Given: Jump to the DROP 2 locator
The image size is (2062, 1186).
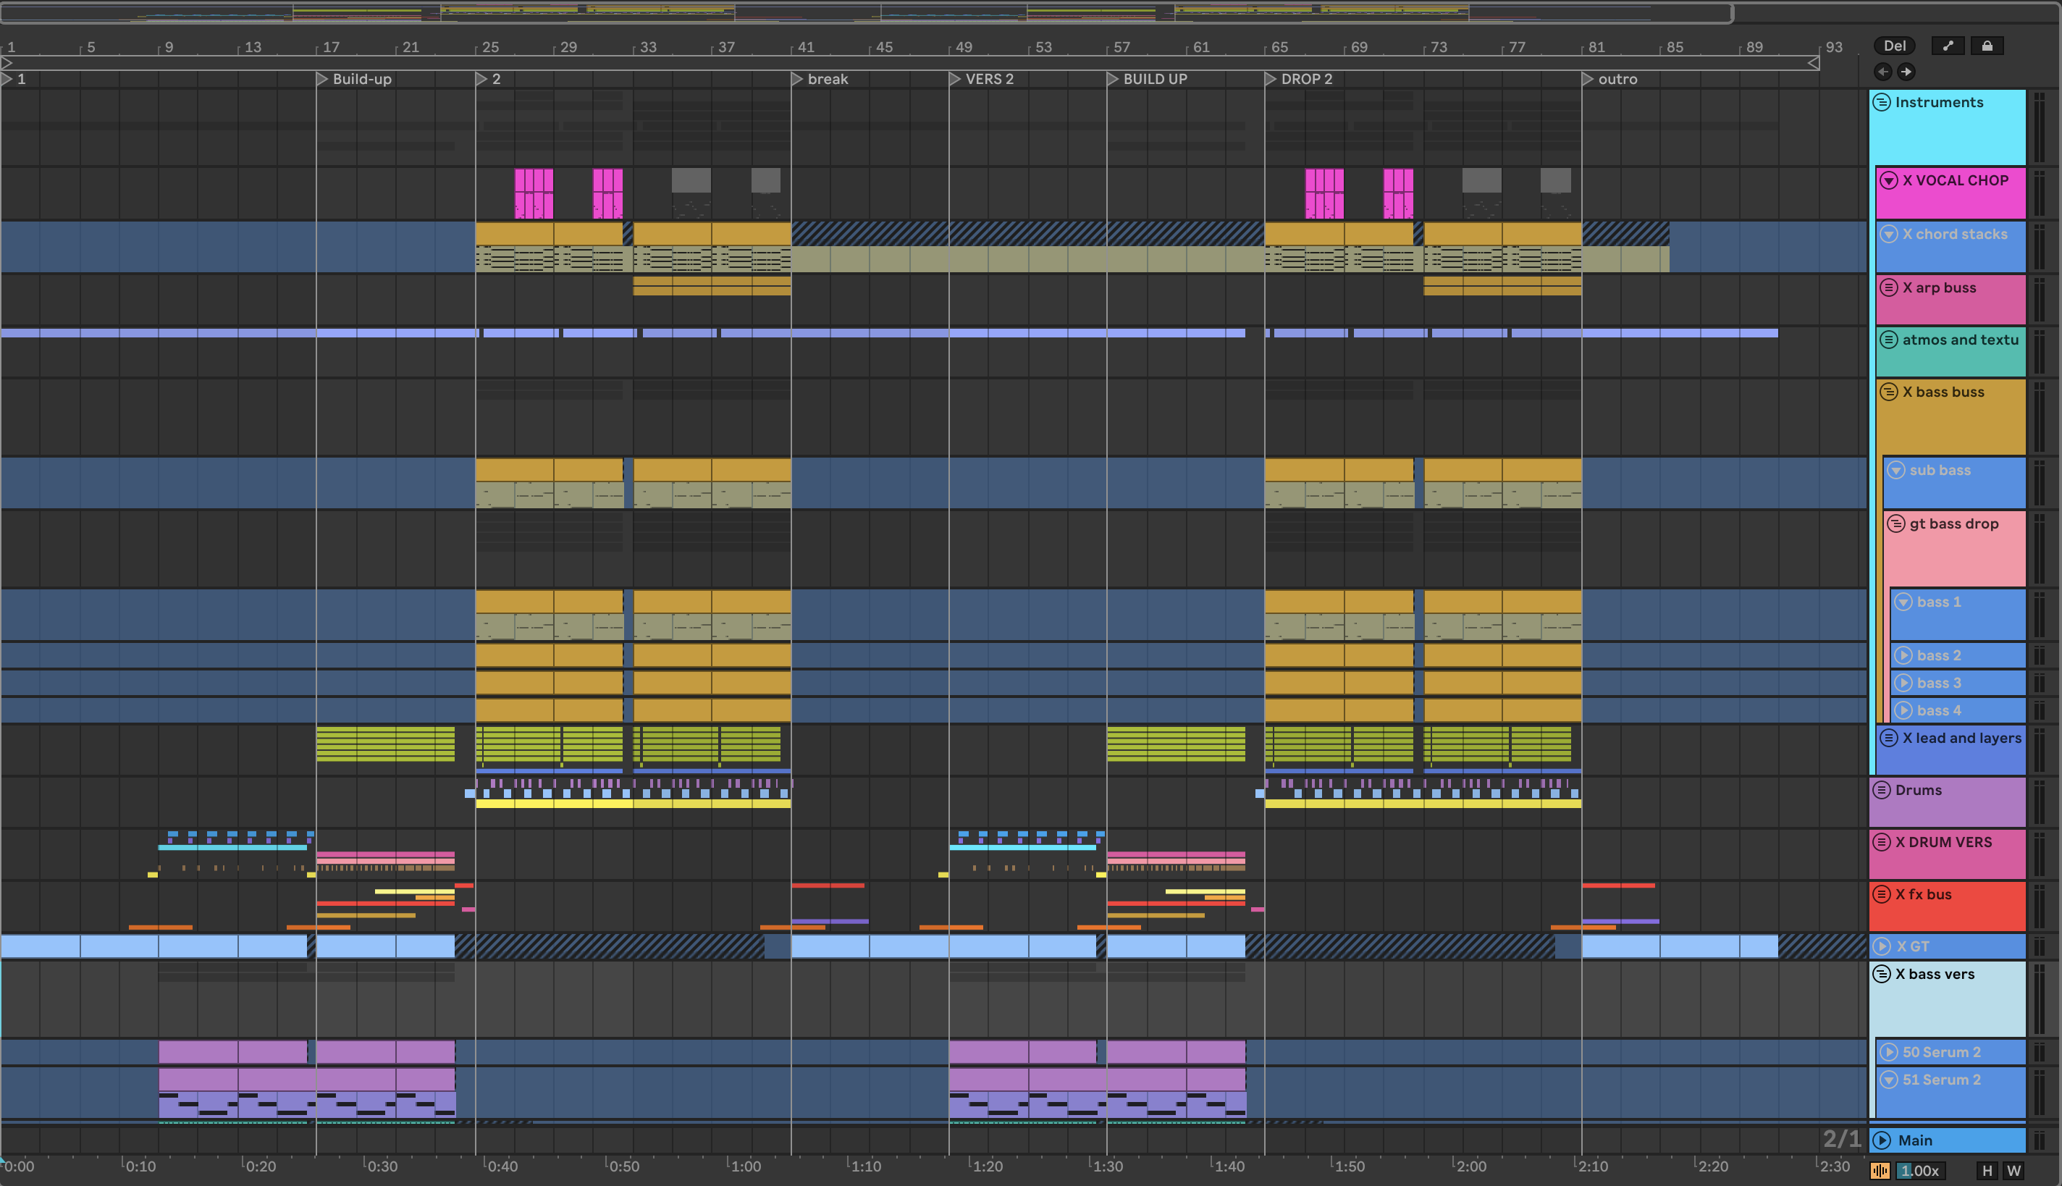Looking at the screenshot, I should (1271, 79).
